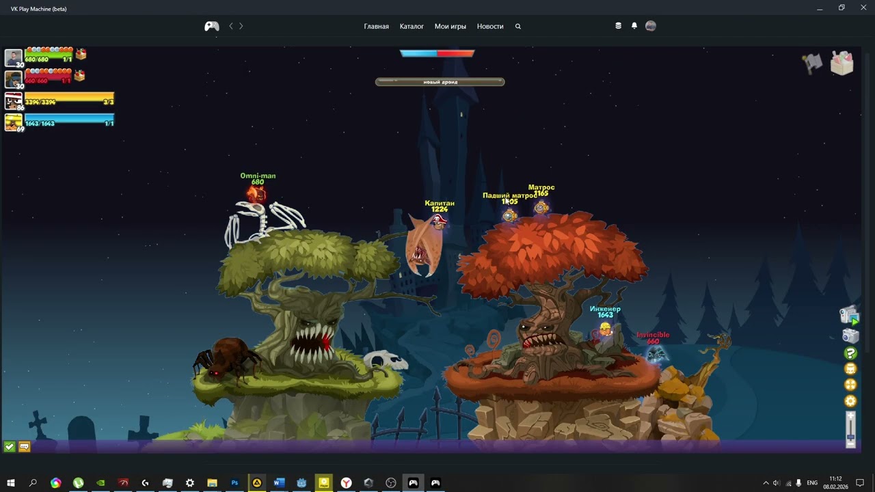Open File Explorer from the taskbar
875x492 pixels.
tap(212, 483)
